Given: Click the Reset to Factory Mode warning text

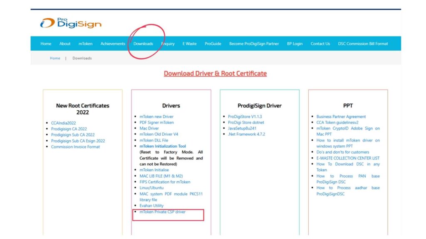Looking at the screenshot, I should (x=171, y=158).
